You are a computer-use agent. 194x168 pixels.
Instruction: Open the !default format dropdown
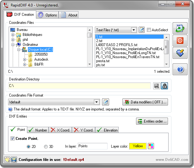(96, 102)
